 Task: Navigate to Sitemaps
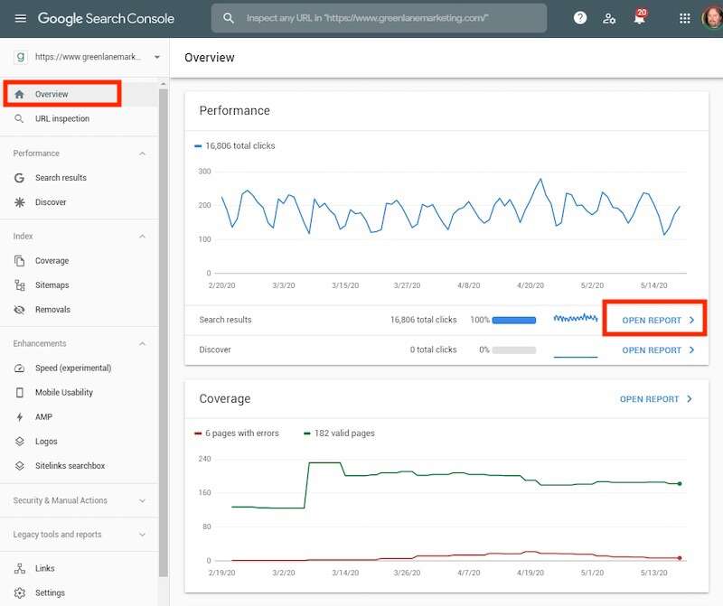coord(79,285)
